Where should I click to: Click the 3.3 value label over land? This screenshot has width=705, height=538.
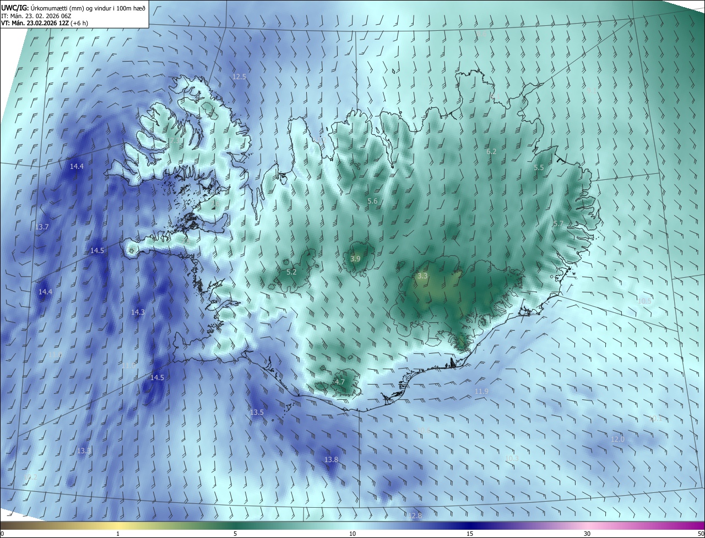pyautogui.click(x=422, y=276)
